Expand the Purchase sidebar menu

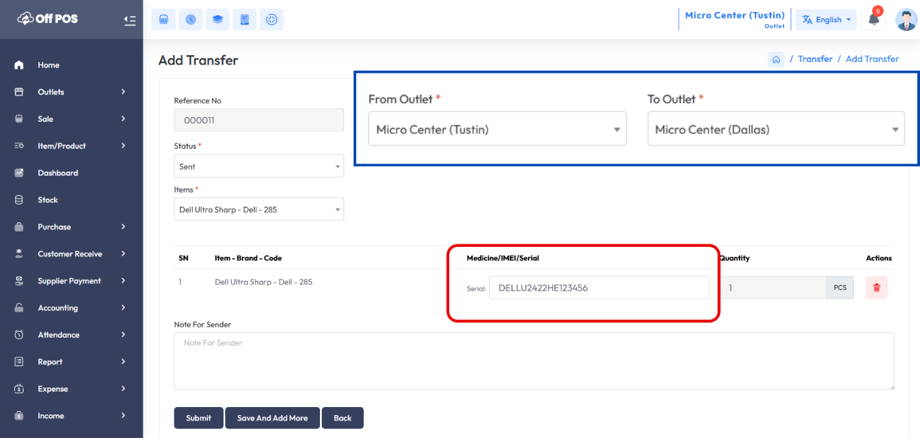tap(71, 227)
